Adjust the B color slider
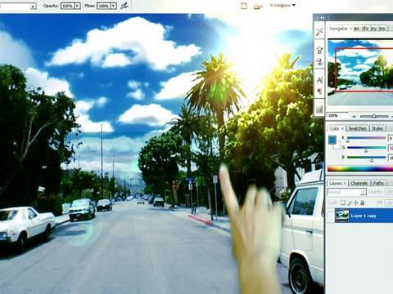This screenshot has height=294, width=393. tap(367, 158)
